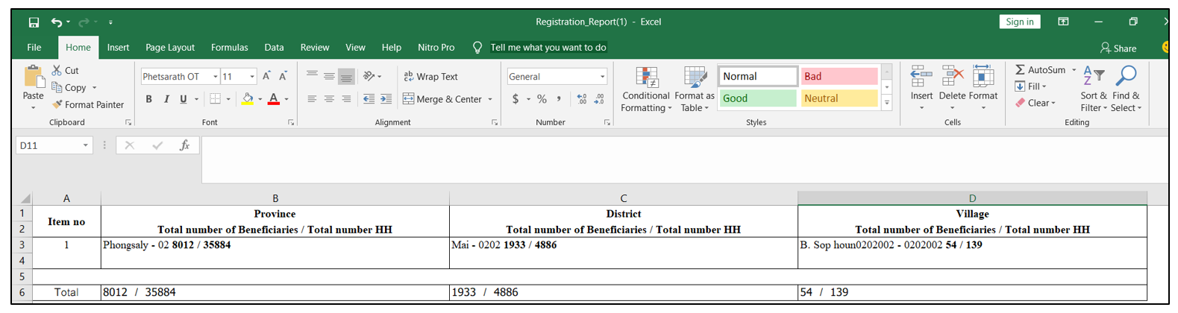Click the Insert Function fx icon
1178x313 pixels.
click(184, 145)
